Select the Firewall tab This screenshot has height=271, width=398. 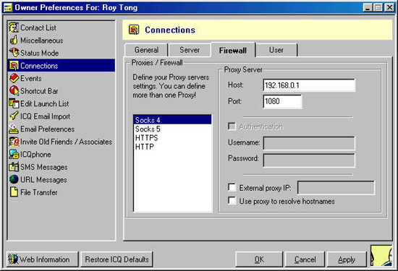[x=233, y=50]
